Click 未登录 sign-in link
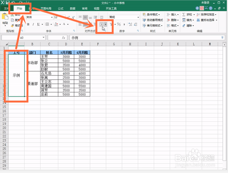 [205, 3]
